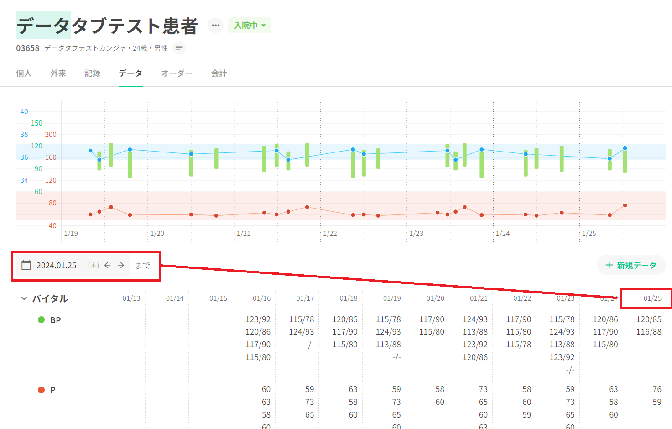Open the 記録 tab

tap(92, 73)
